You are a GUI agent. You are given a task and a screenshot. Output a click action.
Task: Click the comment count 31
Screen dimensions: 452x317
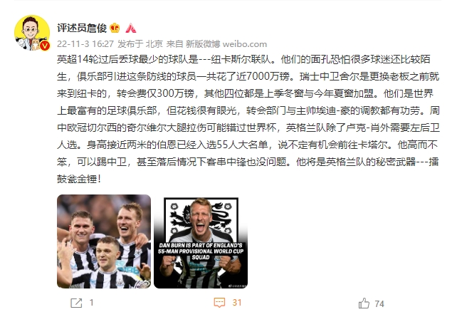236,303
